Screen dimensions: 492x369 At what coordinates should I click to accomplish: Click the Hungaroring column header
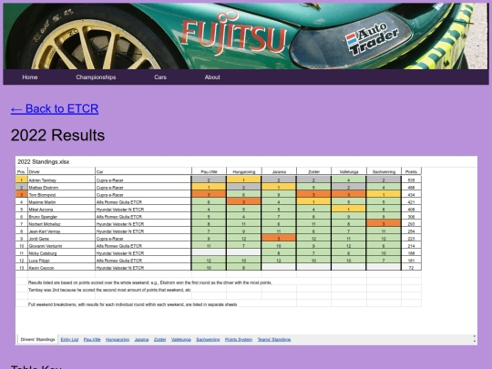click(x=244, y=171)
